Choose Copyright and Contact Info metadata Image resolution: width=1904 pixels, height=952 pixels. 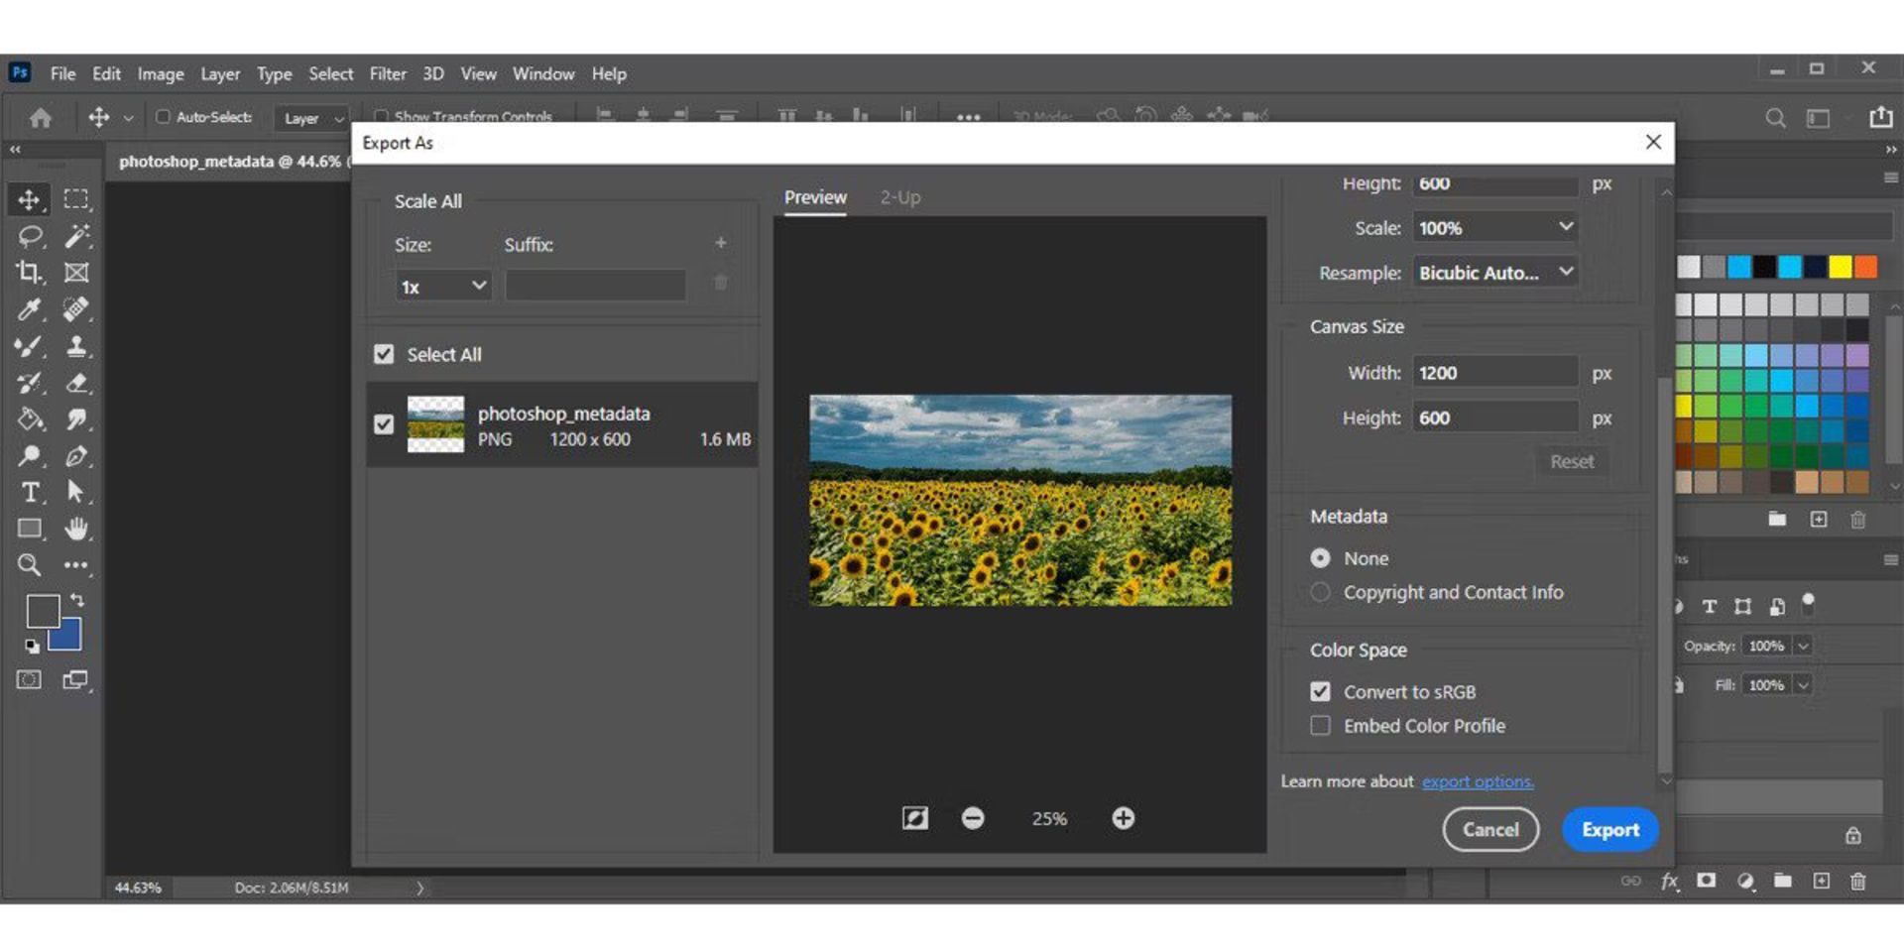tap(1320, 592)
